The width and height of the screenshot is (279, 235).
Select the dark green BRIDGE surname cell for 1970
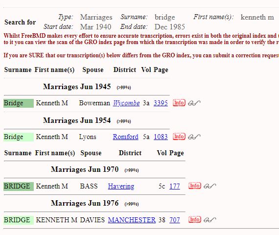(x=19, y=187)
